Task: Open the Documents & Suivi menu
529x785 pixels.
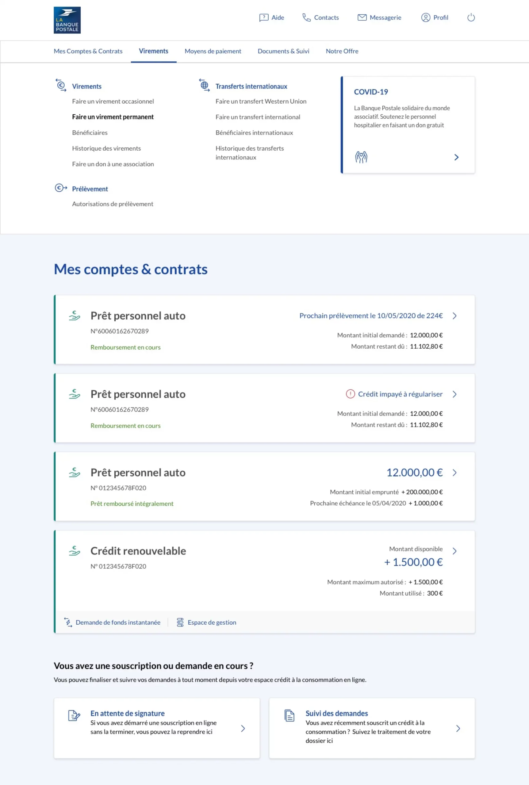Action: [283, 51]
